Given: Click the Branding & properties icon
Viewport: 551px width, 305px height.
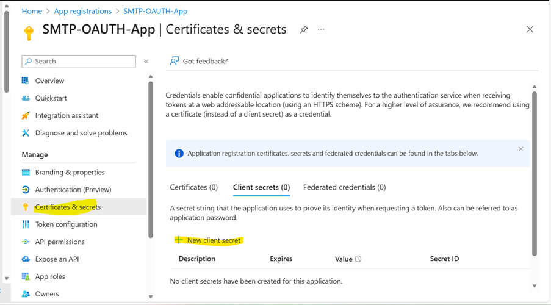Looking at the screenshot, I should (x=26, y=172).
